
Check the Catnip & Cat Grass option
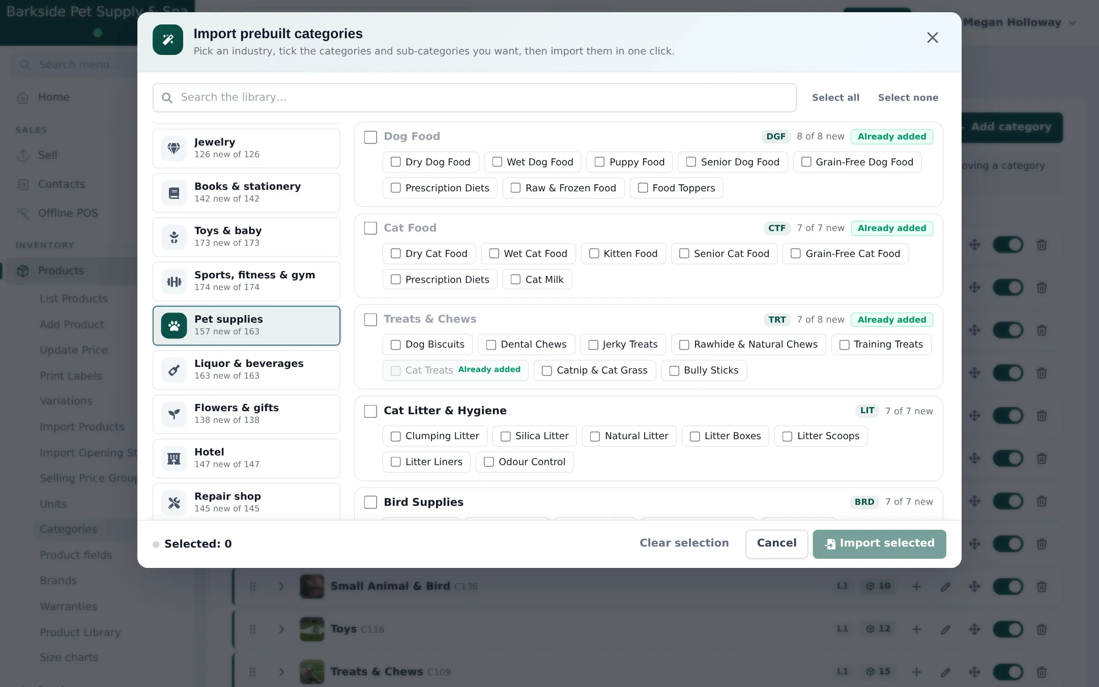tap(546, 370)
